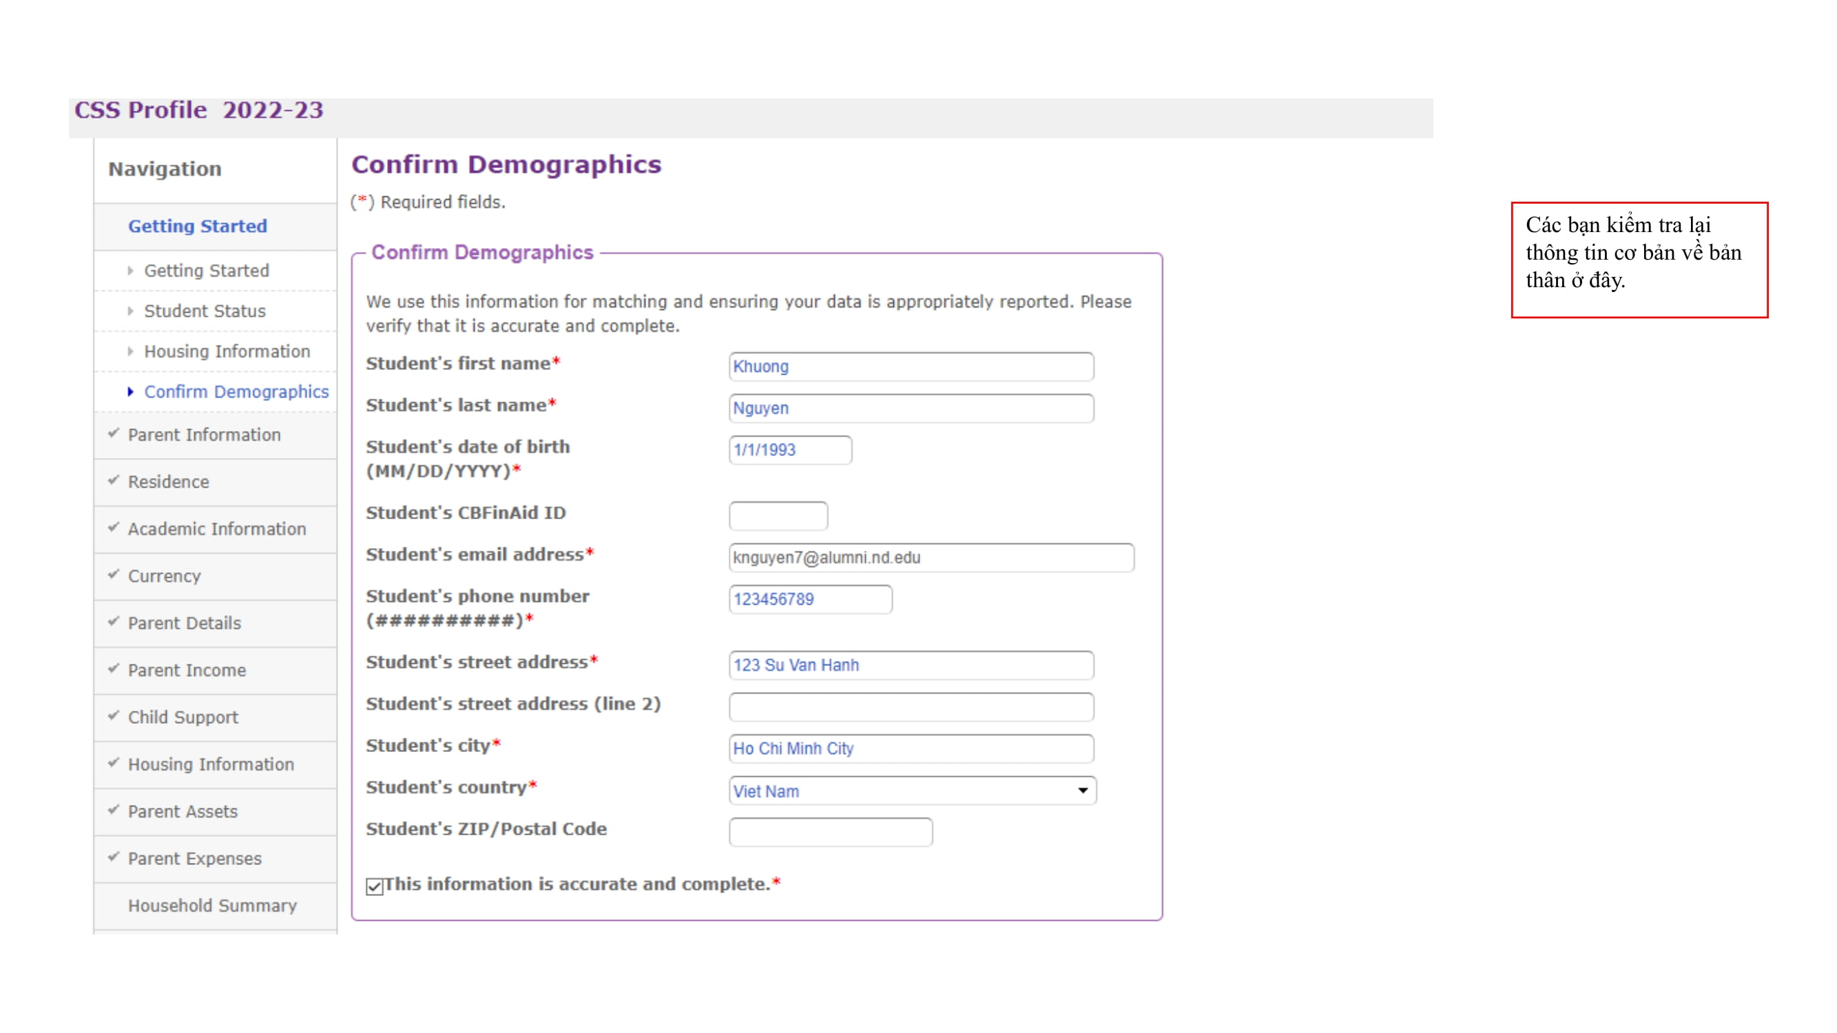Expand the Housing Information section arrow
This screenshot has width=1837, height=1033.
click(x=130, y=351)
